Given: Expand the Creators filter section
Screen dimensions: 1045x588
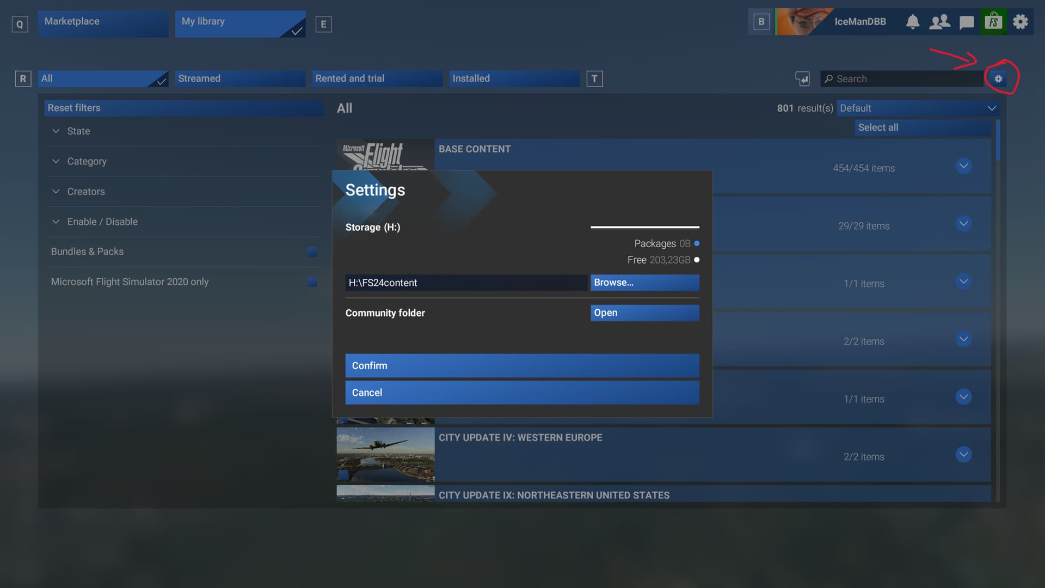Looking at the screenshot, I should coord(183,192).
